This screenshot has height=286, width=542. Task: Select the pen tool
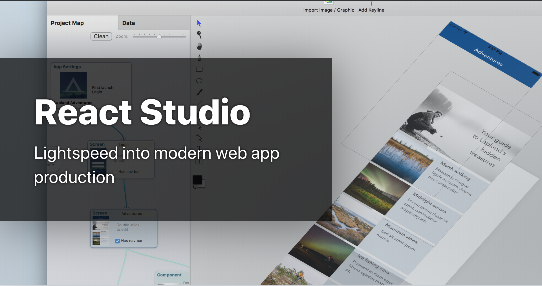199,58
